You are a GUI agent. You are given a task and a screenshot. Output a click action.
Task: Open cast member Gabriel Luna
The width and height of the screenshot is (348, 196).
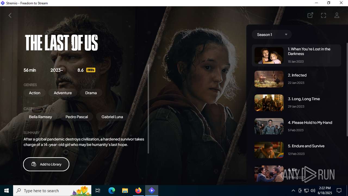click(112, 117)
